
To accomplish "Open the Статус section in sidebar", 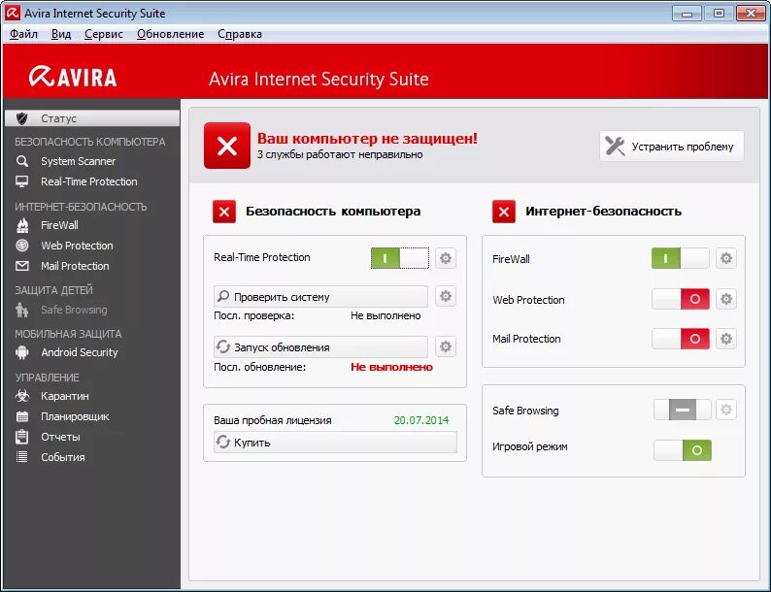I will point(92,118).
